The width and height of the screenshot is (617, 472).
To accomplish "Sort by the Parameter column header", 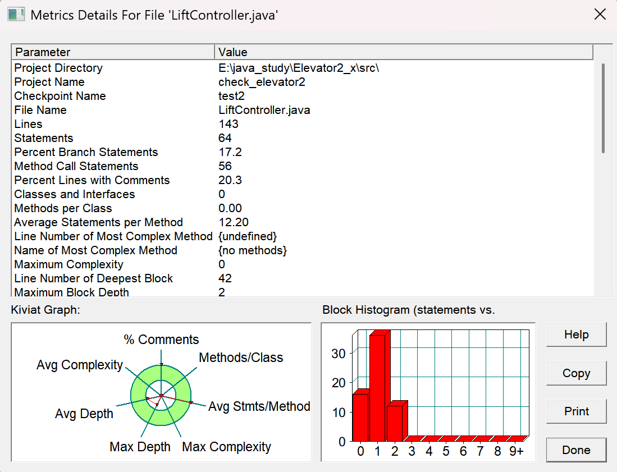I will tap(113, 52).
